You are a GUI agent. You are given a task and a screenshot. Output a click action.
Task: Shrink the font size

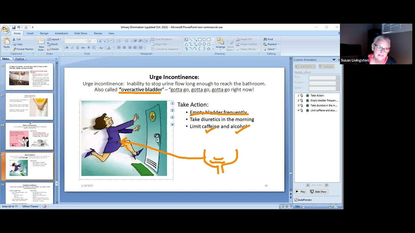coord(105,41)
